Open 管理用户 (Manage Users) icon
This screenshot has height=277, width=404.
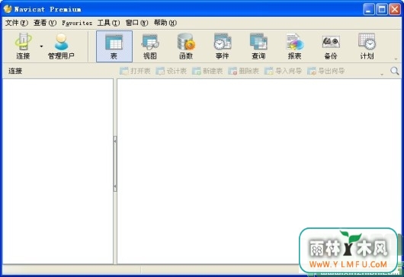tap(61, 46)
